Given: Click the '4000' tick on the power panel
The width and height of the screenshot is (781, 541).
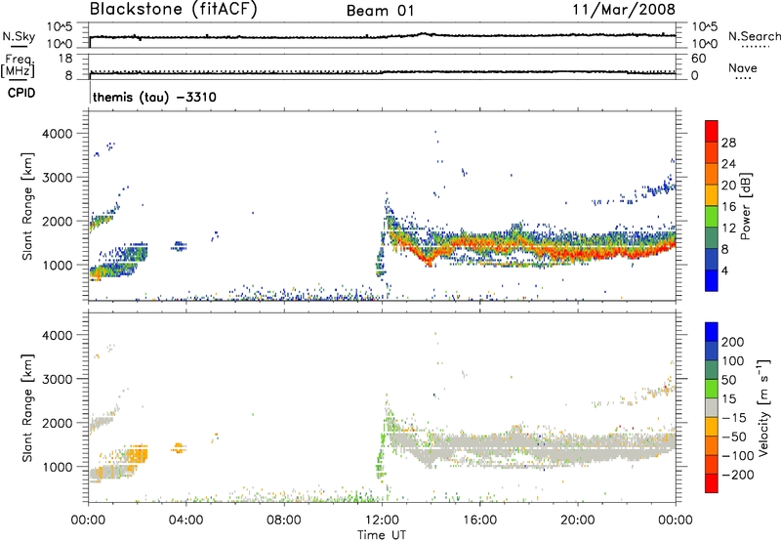Looking at the screenshot, I should pyautogui.click(x=58, y=134).
